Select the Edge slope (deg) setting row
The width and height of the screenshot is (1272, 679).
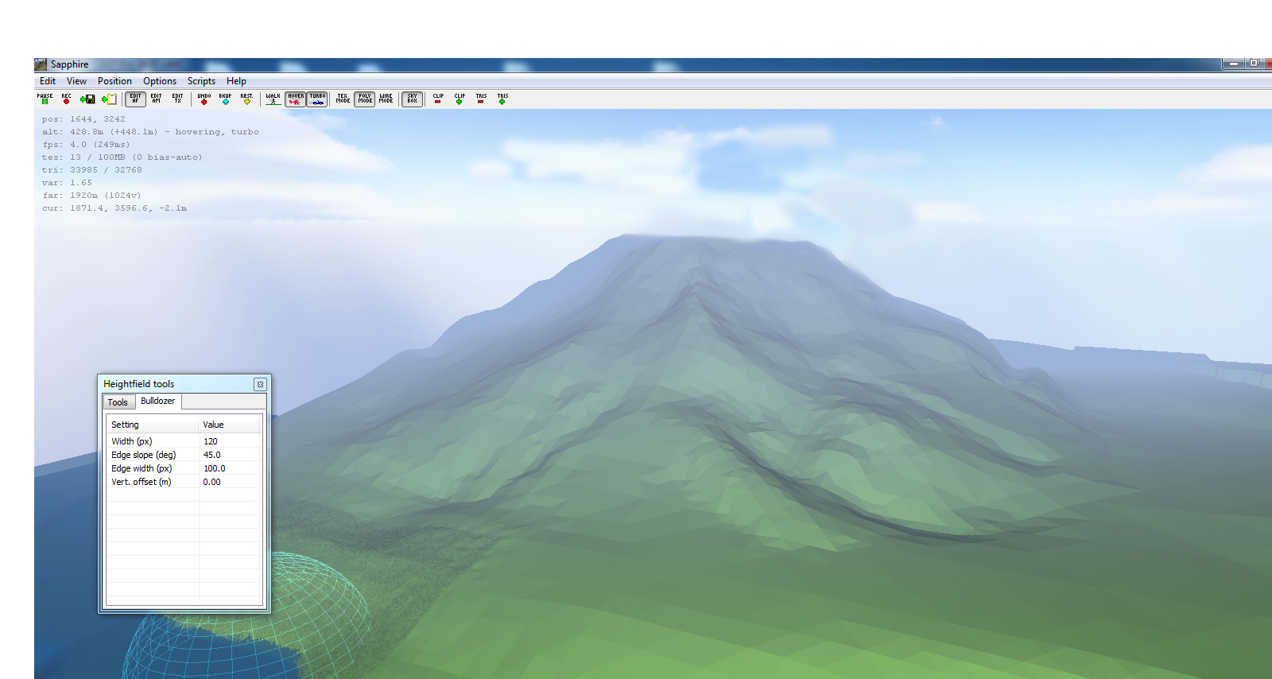pyautogui.click(x=184, y=455)
